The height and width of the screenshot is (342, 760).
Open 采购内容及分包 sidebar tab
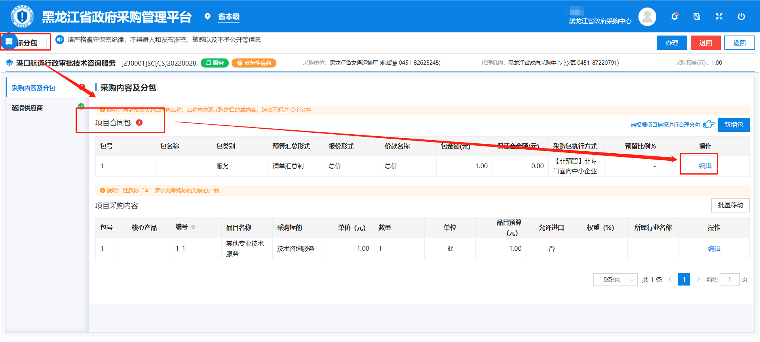47,88
